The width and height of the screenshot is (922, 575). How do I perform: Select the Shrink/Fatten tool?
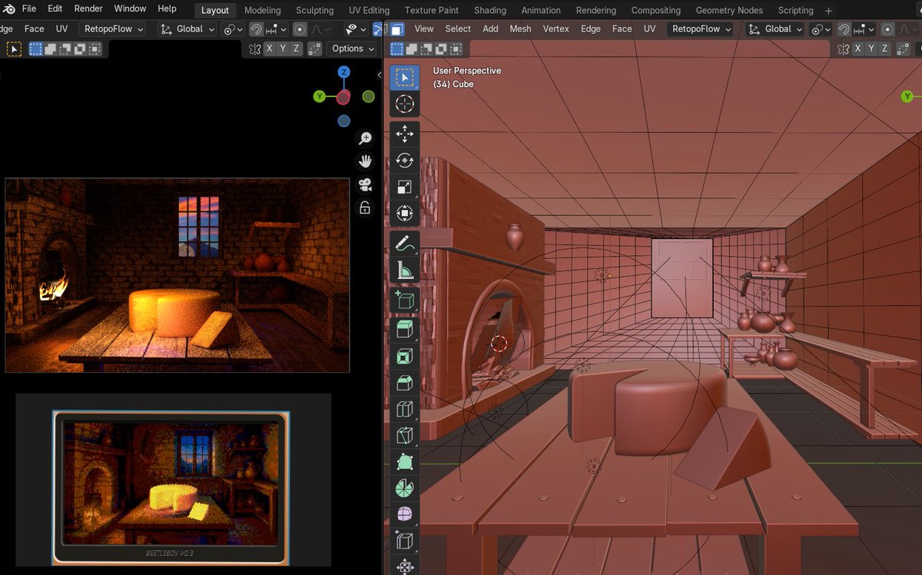click(405, 567)
